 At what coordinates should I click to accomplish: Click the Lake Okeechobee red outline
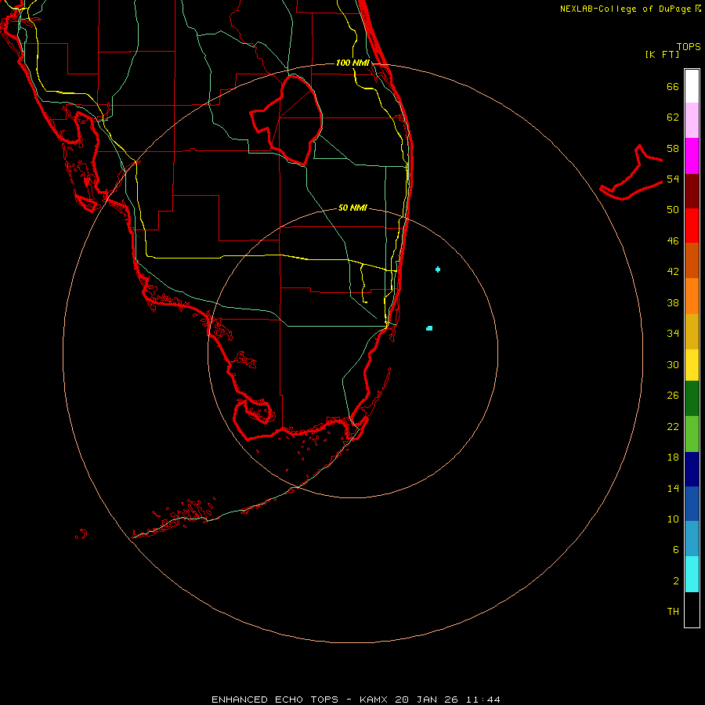[x=286, y=120]
